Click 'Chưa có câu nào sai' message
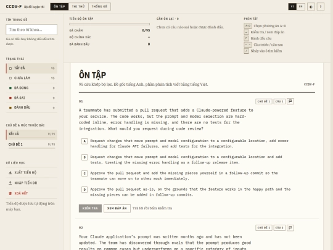 coord(190,27)
